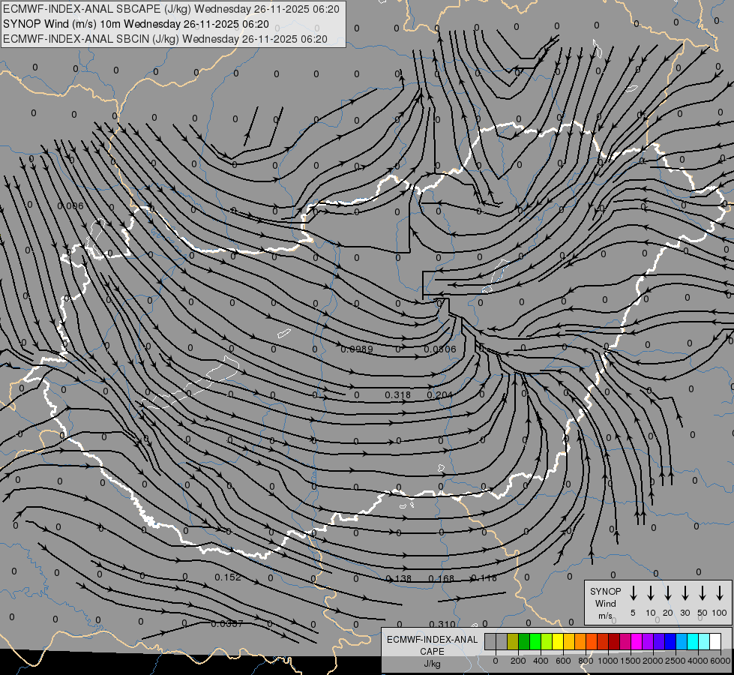
Task: Click the 600 tick on CAPE scale
Action: click(563, 661)
